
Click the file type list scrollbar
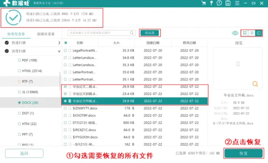coord(60,81)
